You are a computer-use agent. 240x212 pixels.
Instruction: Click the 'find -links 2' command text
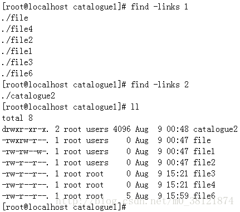click(x=160, y=85)
